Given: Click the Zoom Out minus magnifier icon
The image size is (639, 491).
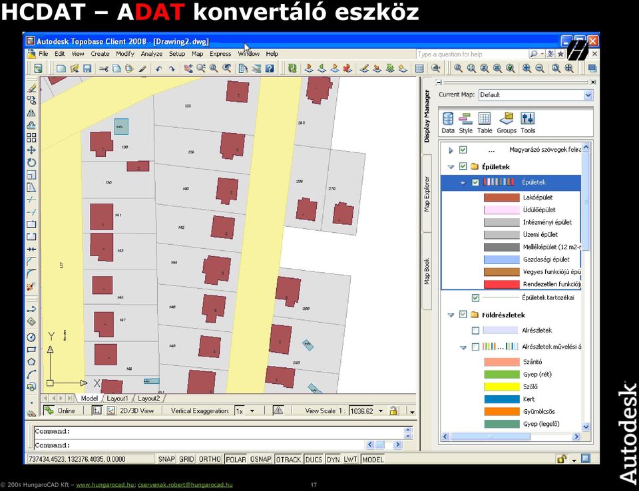Looking at the screenshot, I should [x=540, y=69].
